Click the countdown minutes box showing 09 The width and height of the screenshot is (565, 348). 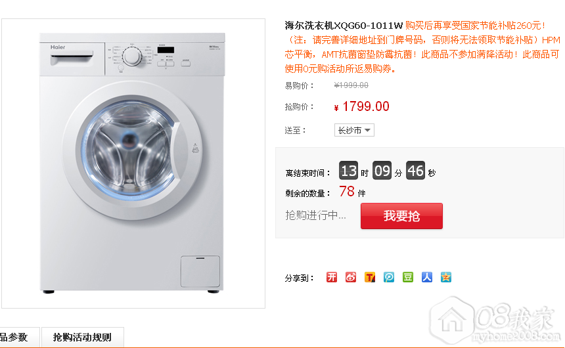tap(382, 171)
